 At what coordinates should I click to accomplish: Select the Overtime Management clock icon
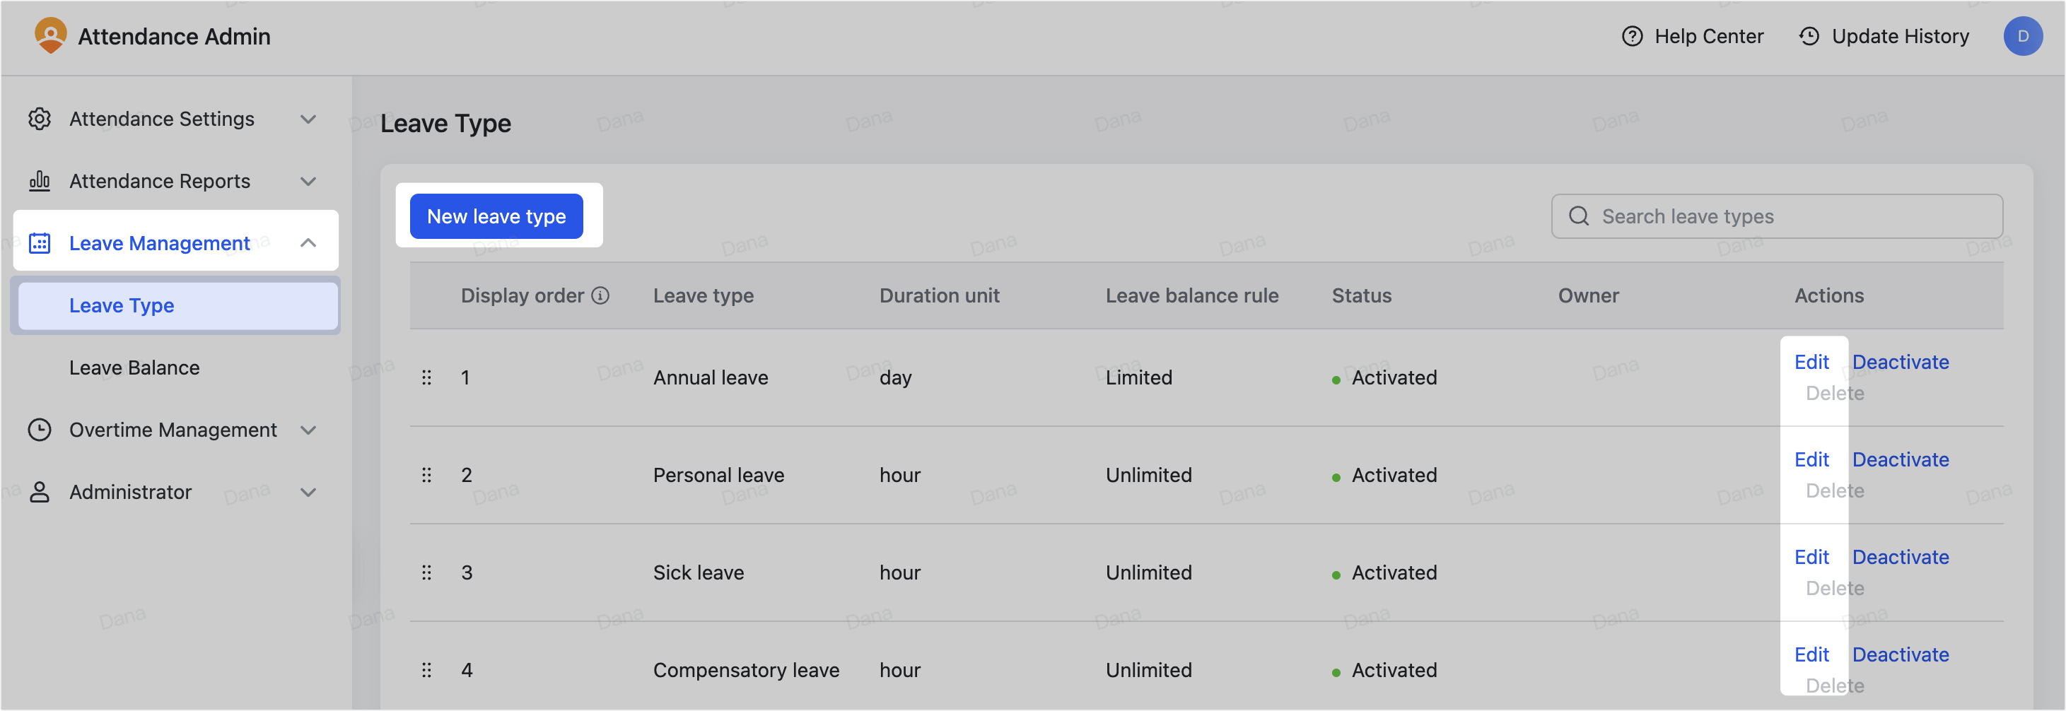40,430
